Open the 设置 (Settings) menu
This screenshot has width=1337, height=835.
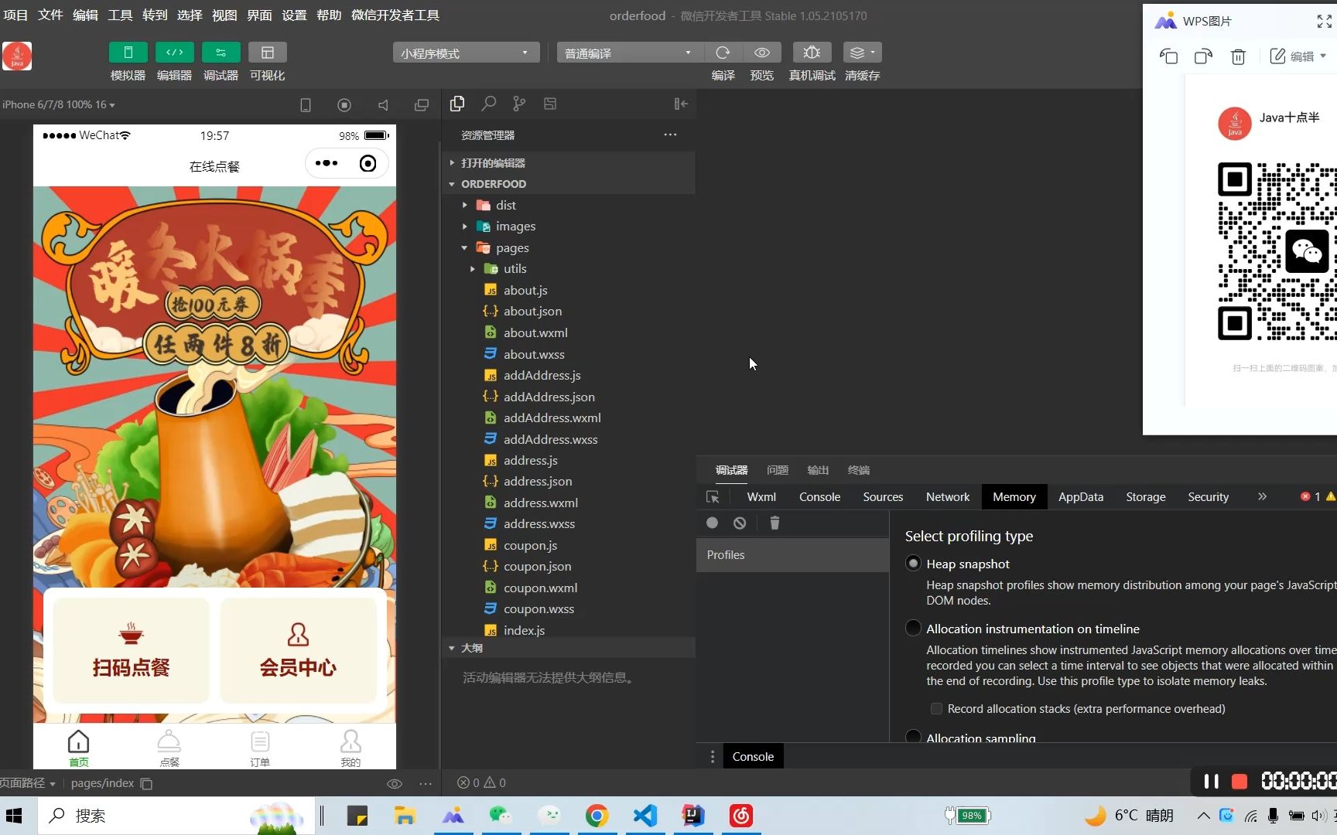point(294,15)
